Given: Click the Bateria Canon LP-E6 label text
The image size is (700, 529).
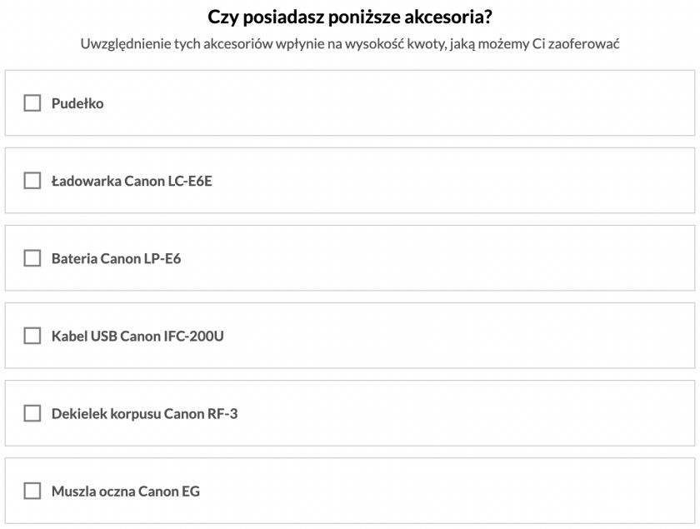Looking at the screenshot, I should pos(117,258).
